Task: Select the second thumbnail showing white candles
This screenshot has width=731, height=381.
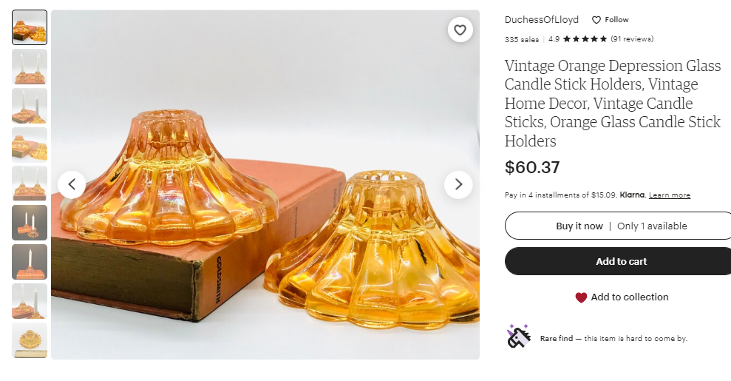Action: tap(30, 67)
